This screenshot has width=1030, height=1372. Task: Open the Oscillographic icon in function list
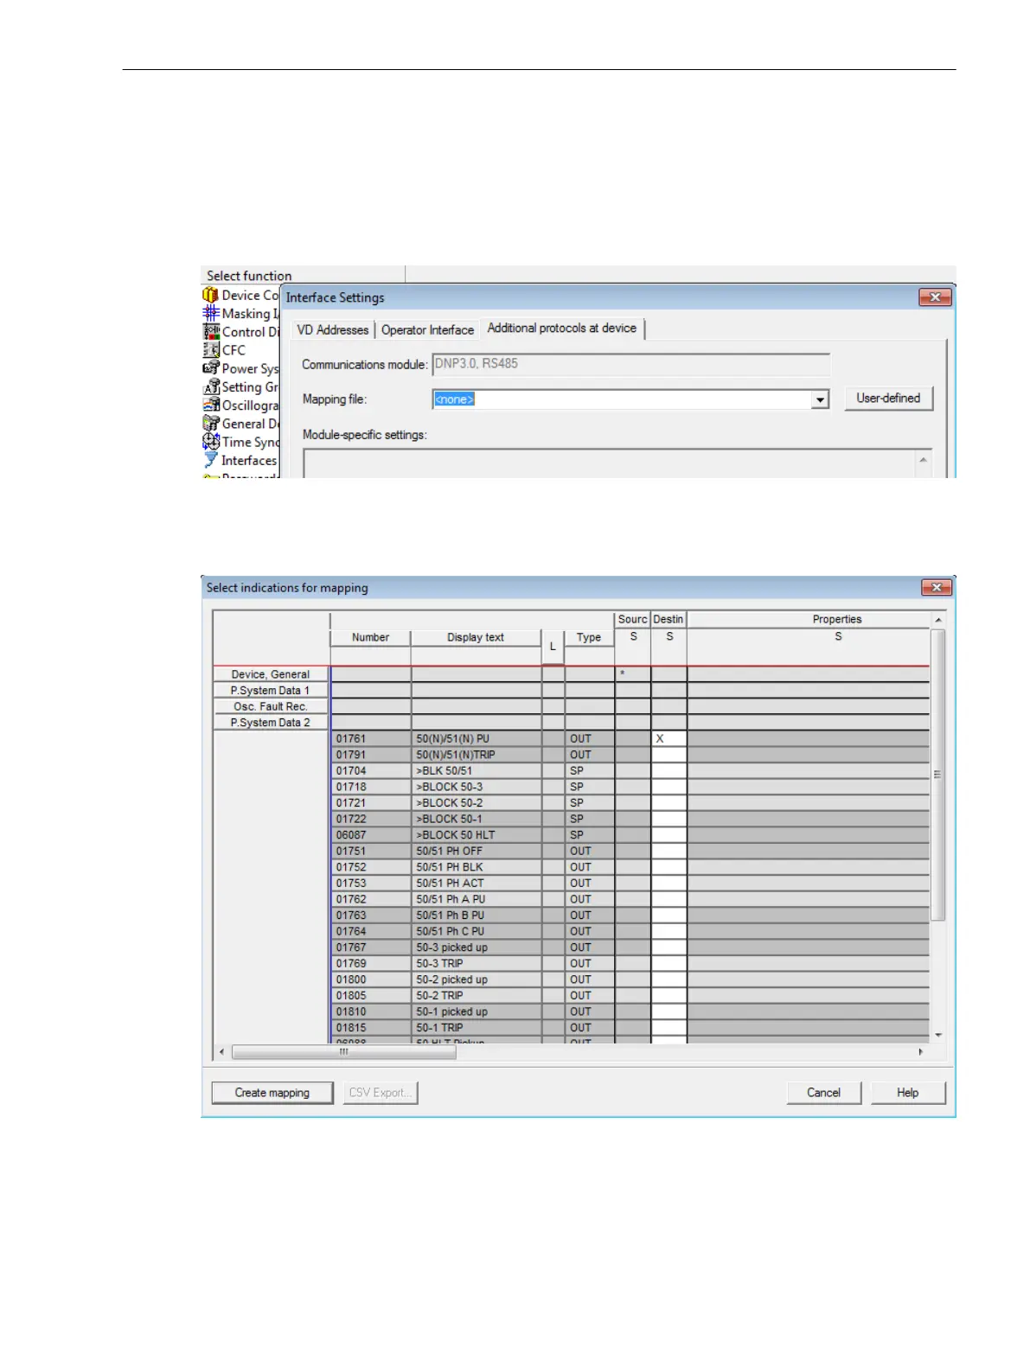click(210, 405)
